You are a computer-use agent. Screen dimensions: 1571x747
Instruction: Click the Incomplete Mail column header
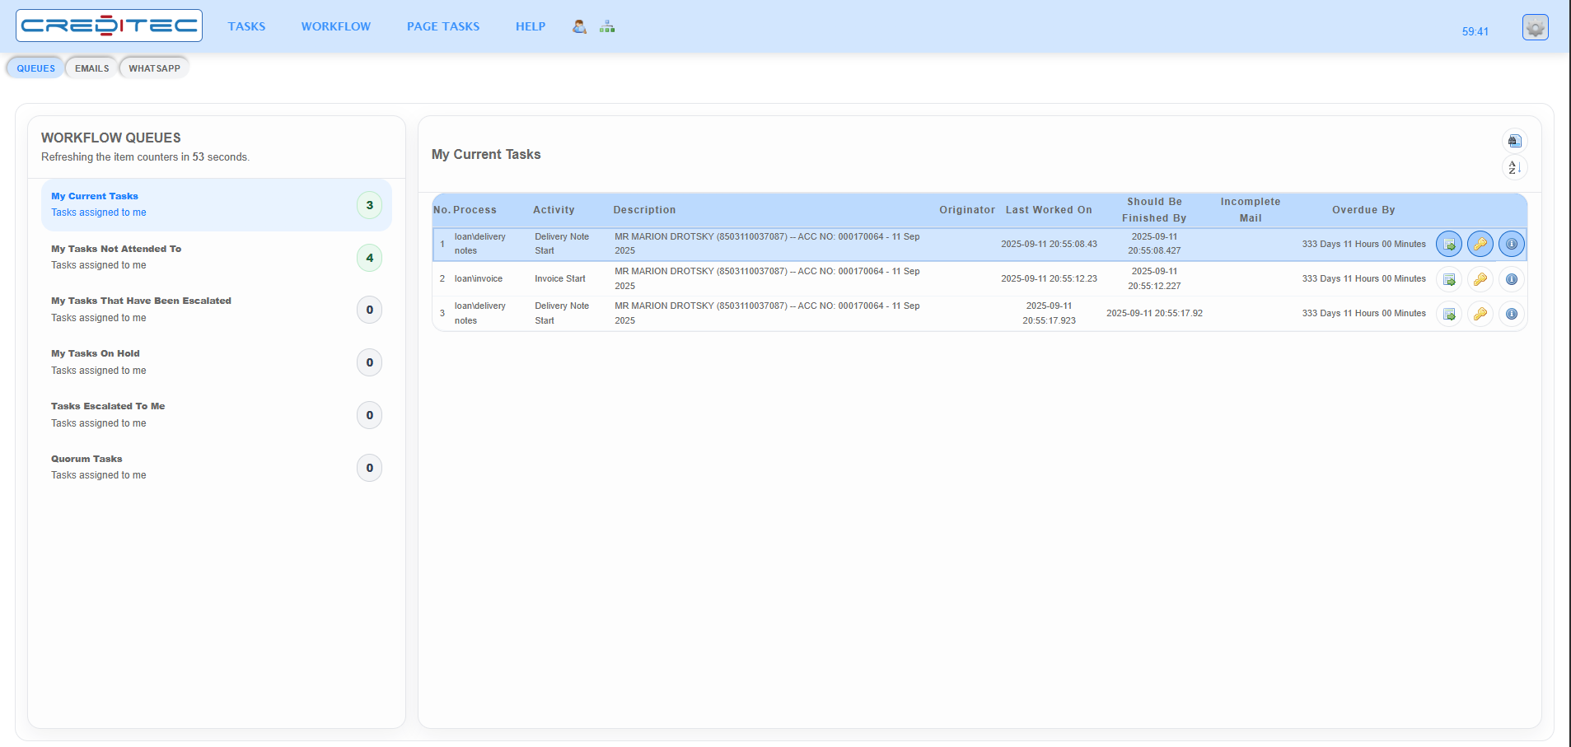point(1251,210)
